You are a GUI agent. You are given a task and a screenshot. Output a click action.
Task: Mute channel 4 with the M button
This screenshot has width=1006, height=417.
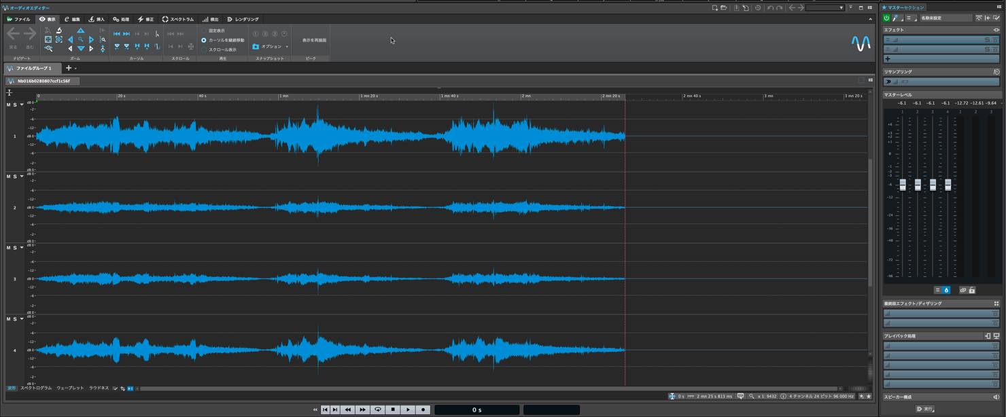click(x=8, y=319)
